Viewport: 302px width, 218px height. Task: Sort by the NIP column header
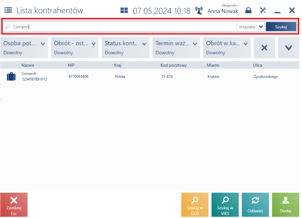[71, 65]
